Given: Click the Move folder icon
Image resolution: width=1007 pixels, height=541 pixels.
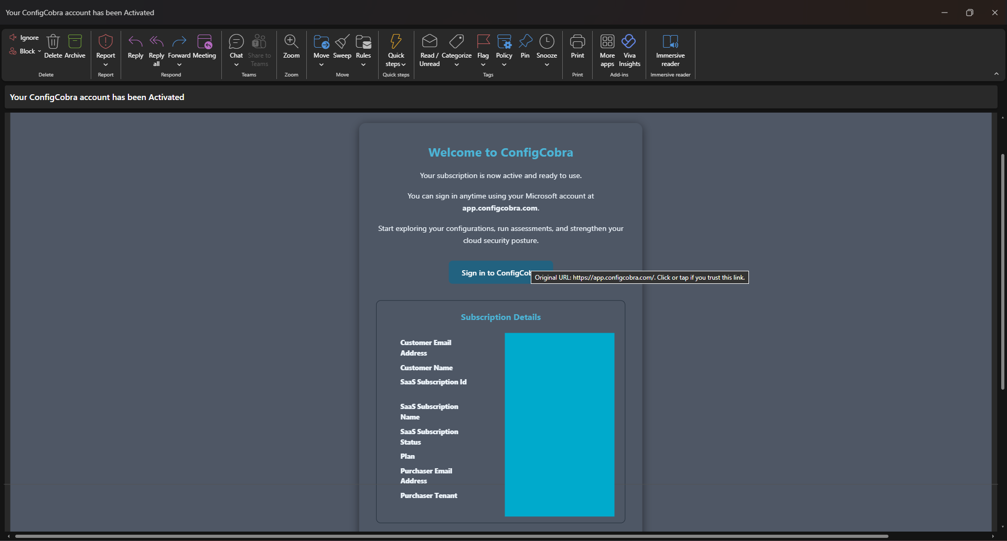Looking at the screenshot, I should coord(321,41).
